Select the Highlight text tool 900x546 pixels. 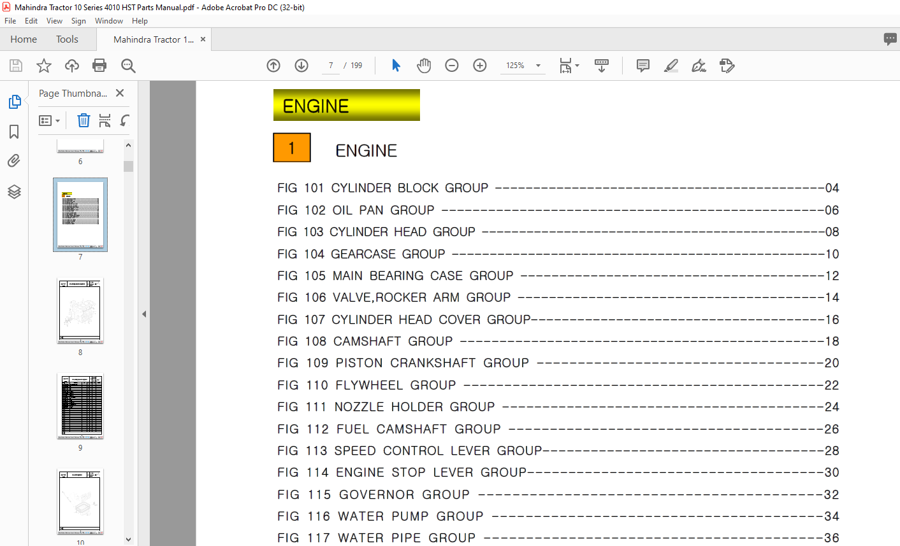point(671,66)
